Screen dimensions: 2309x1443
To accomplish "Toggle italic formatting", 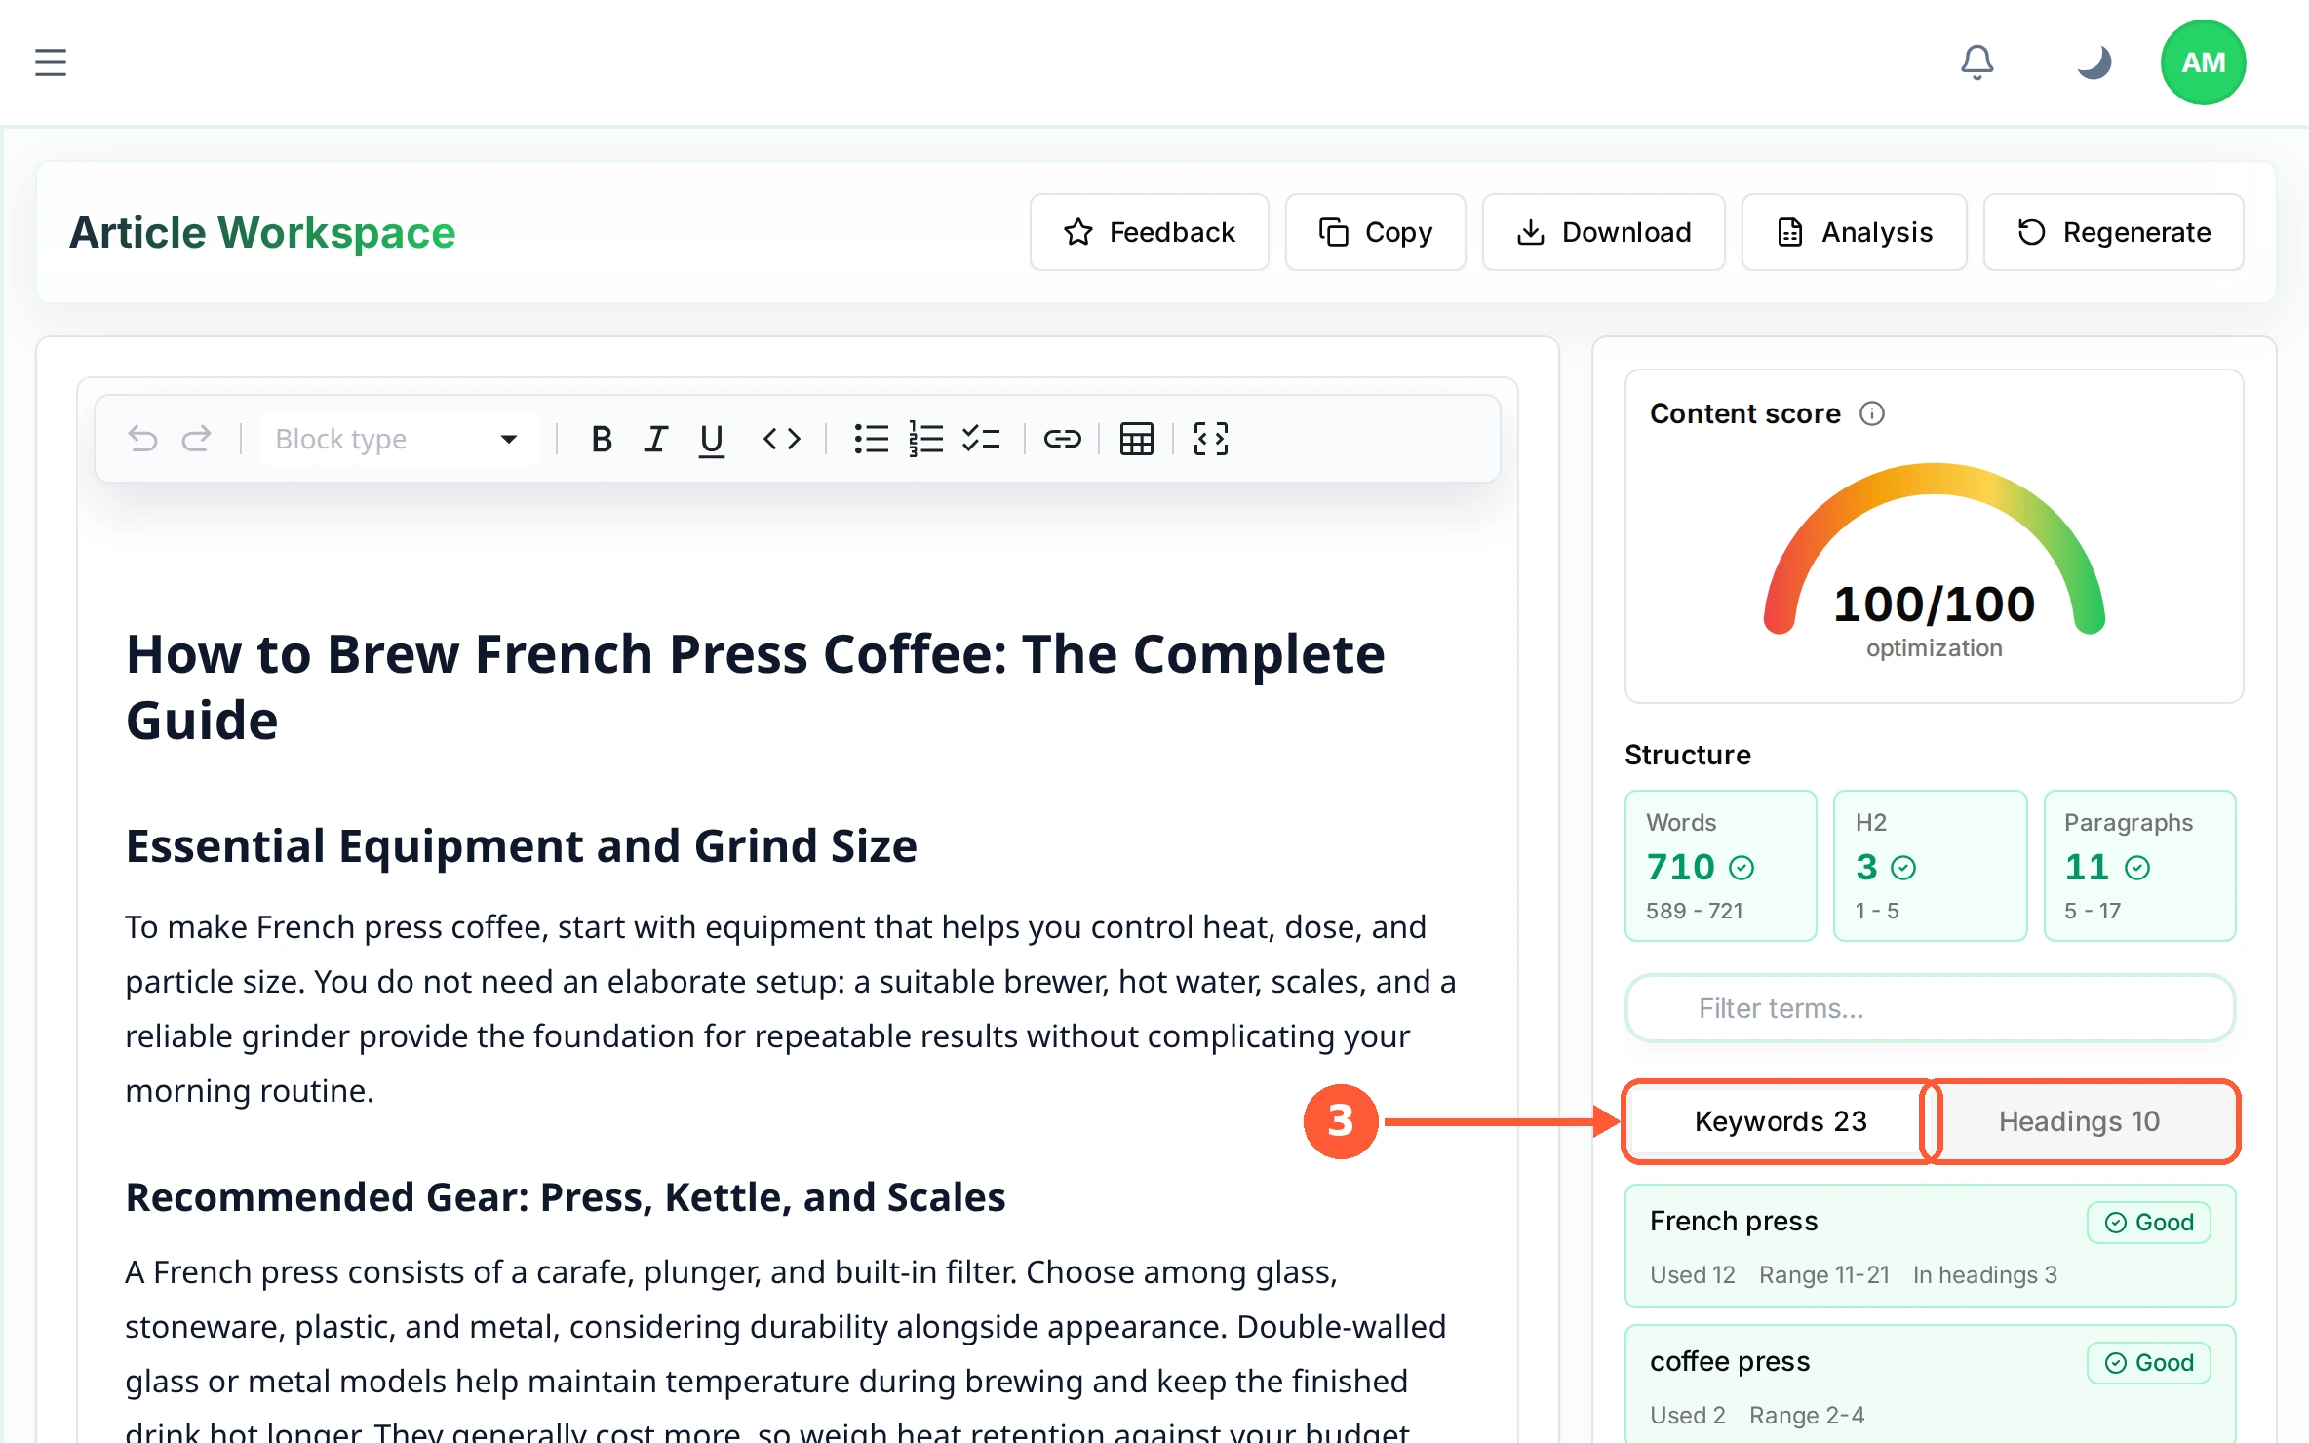I will (x=656, y=439).
